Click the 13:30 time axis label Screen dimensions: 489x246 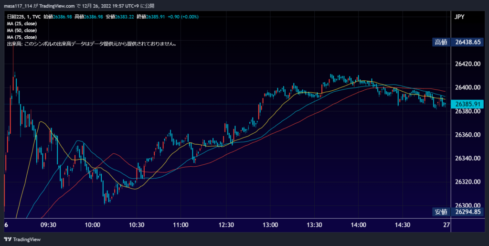[x=314, y=225]
